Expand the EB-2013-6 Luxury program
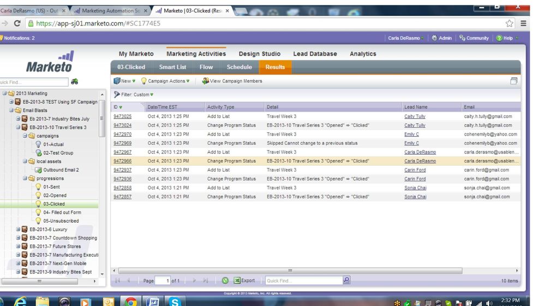 pos(18,230)
